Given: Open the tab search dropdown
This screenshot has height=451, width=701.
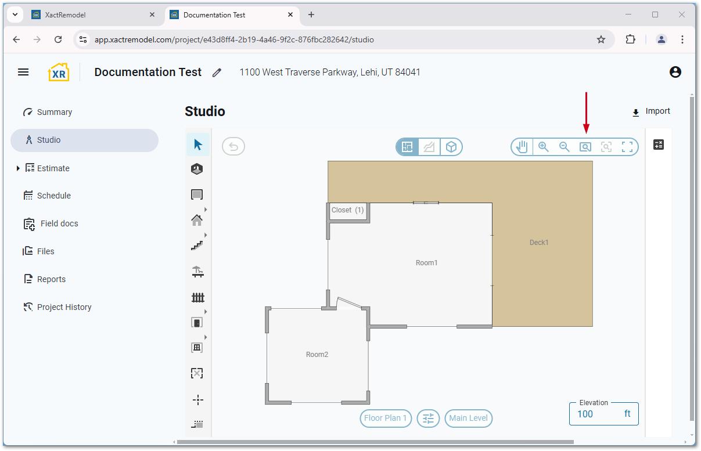Looking at the screenshot, I should coord(15,15).
